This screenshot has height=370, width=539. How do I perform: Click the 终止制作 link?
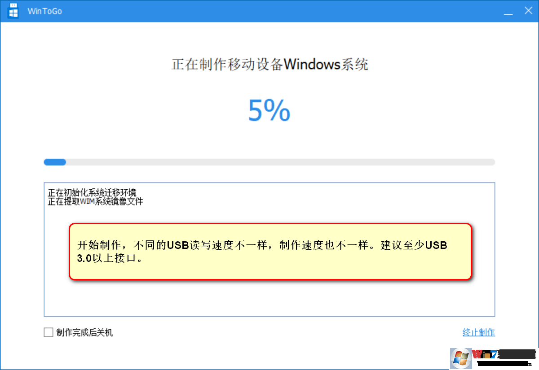(479, 332)
